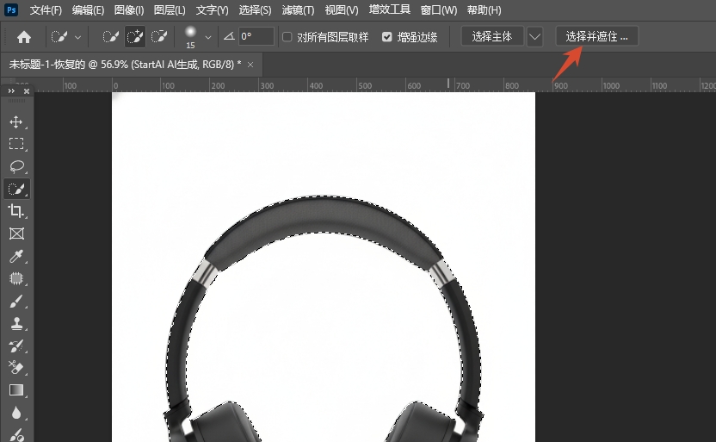The image size is (716, 442).
Task: Select the Frame tool
Action: click(16, 233)
